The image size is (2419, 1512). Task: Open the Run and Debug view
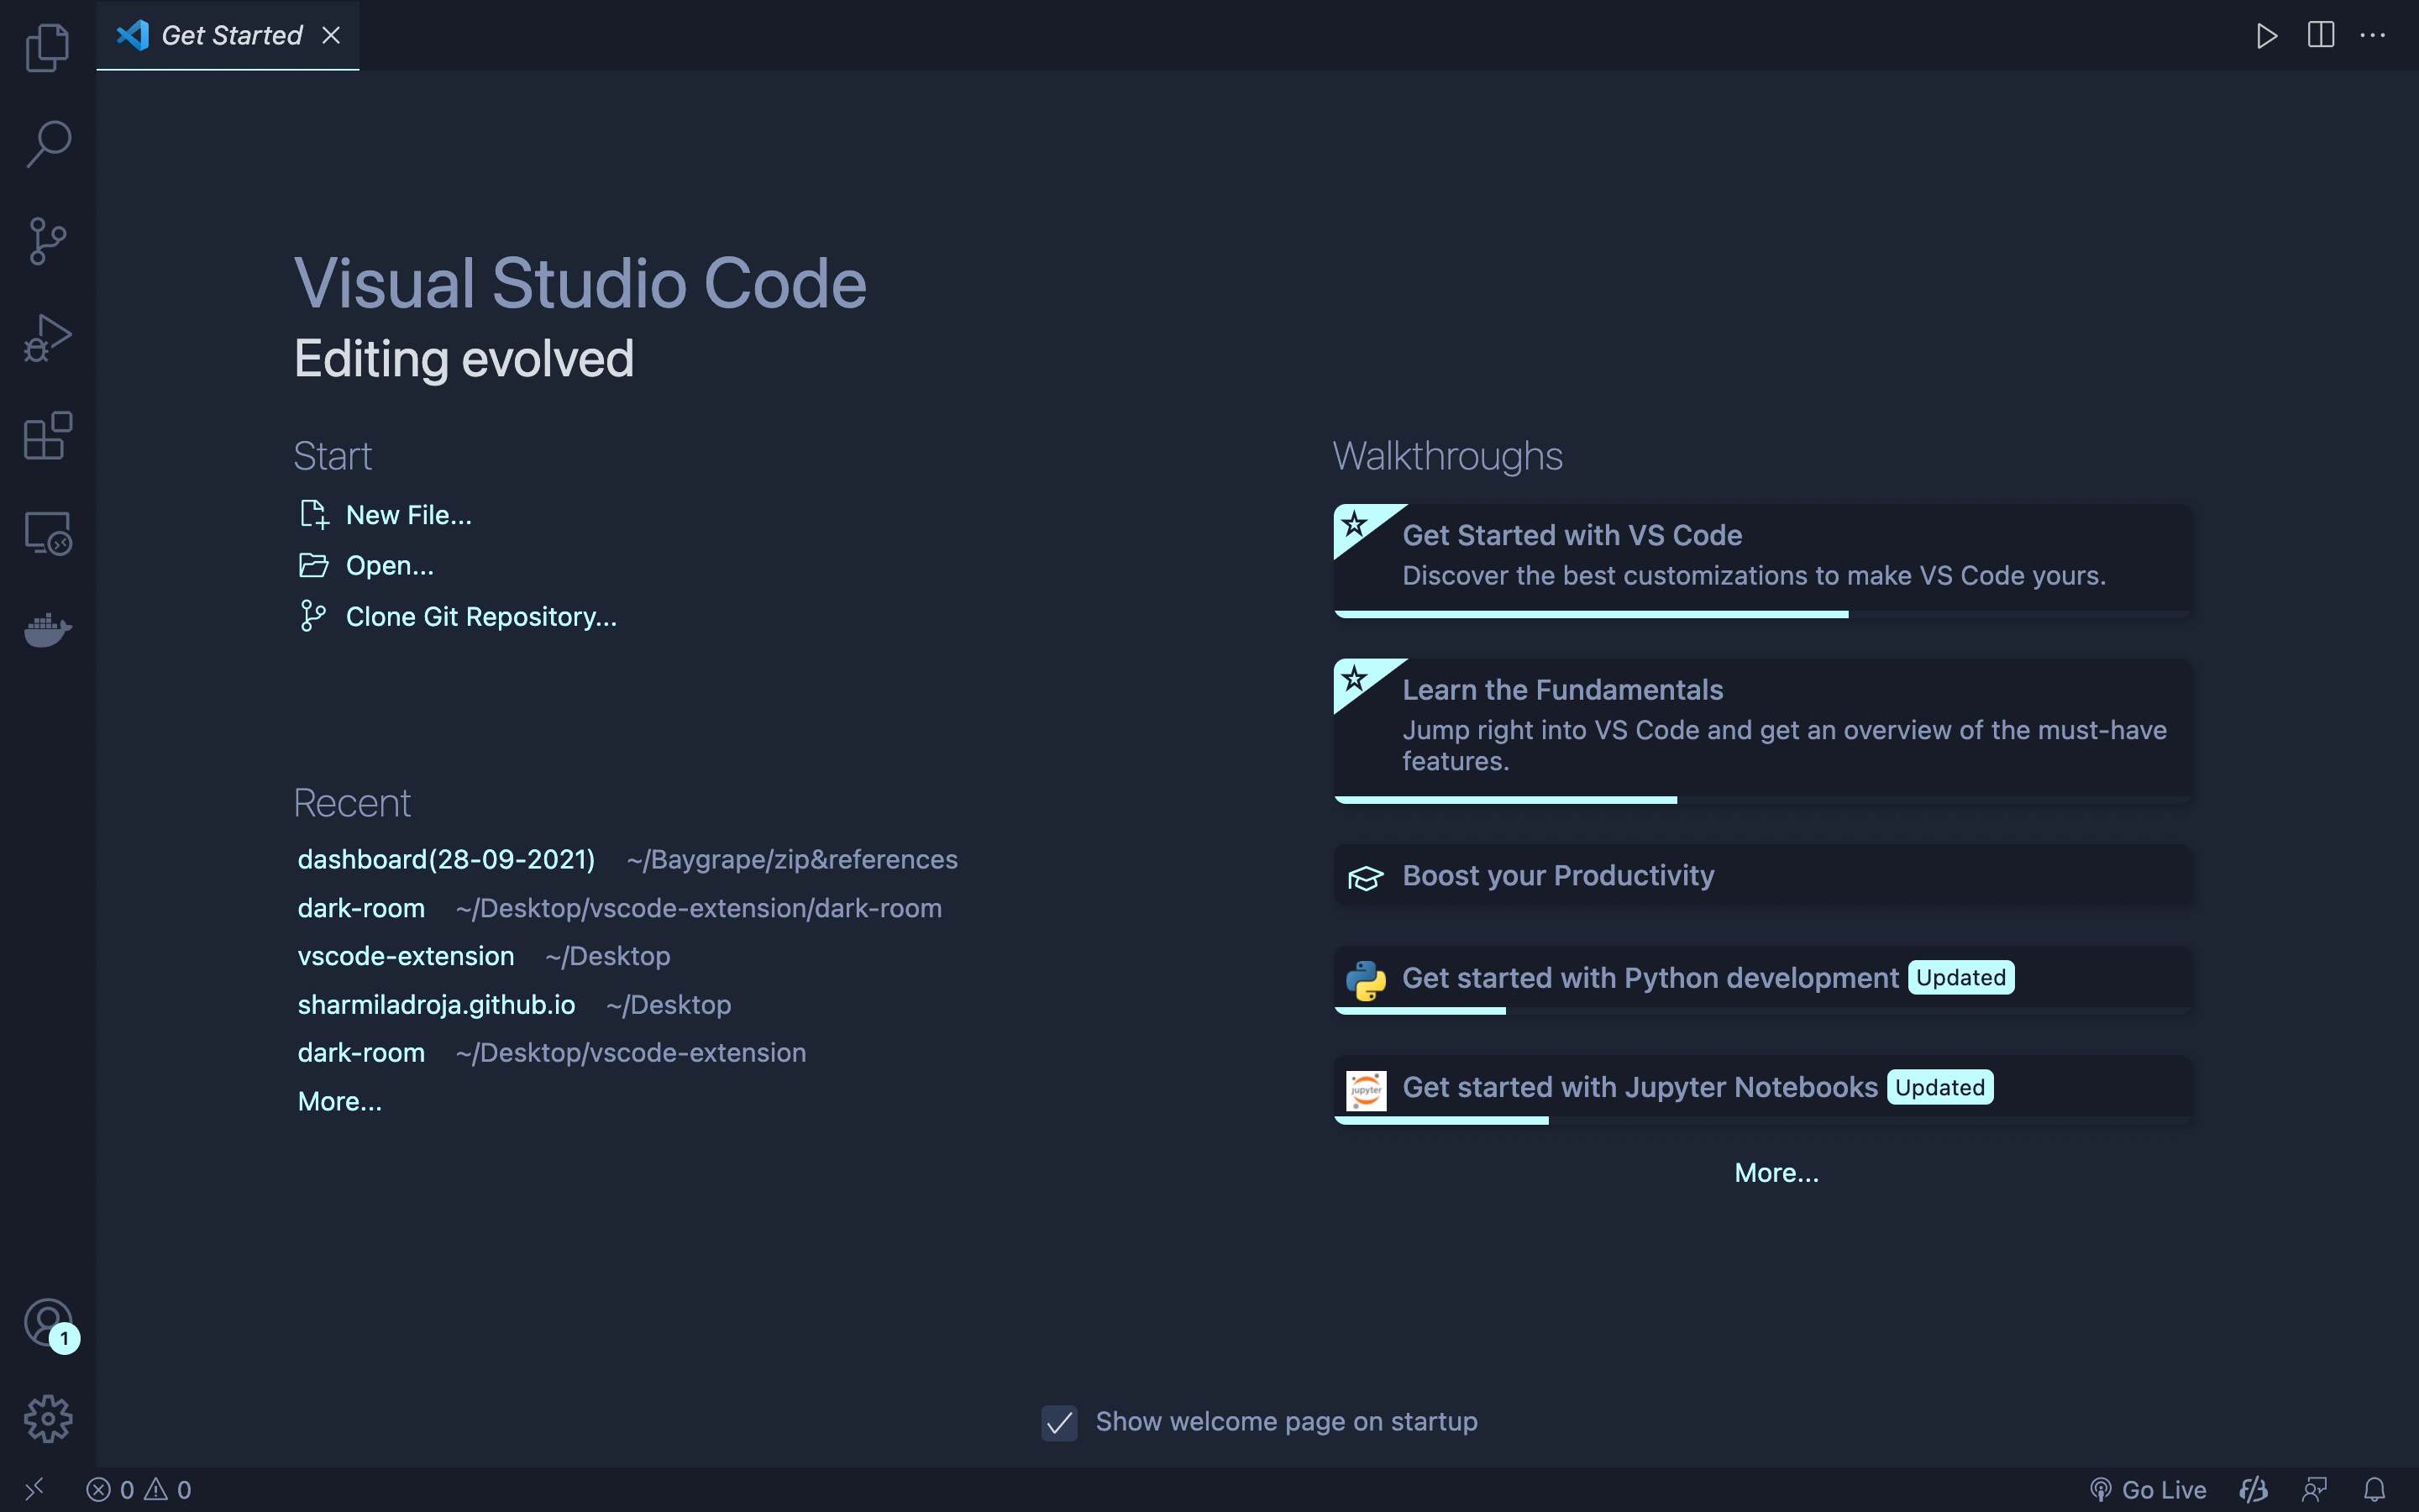point(47,338)
